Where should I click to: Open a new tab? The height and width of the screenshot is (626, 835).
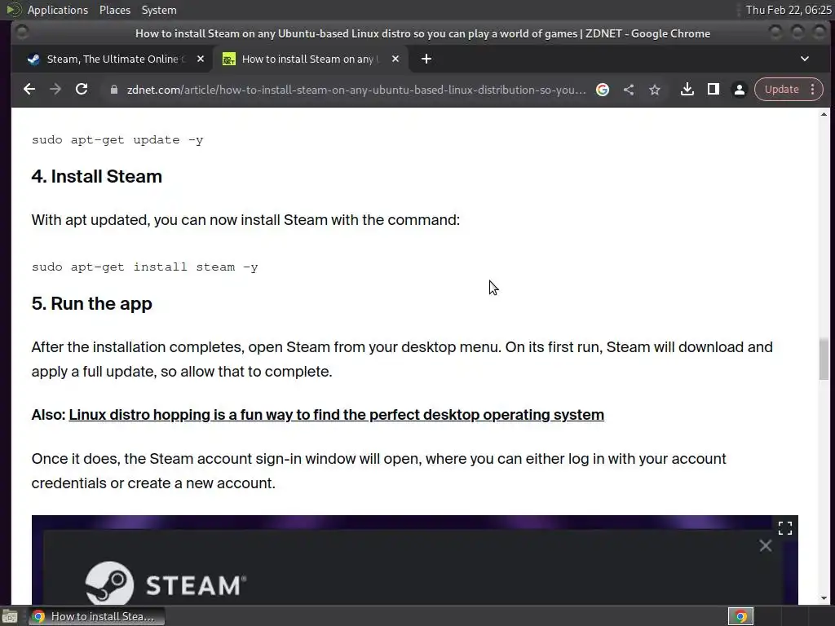pyautogui.click(x=426, y=59)
